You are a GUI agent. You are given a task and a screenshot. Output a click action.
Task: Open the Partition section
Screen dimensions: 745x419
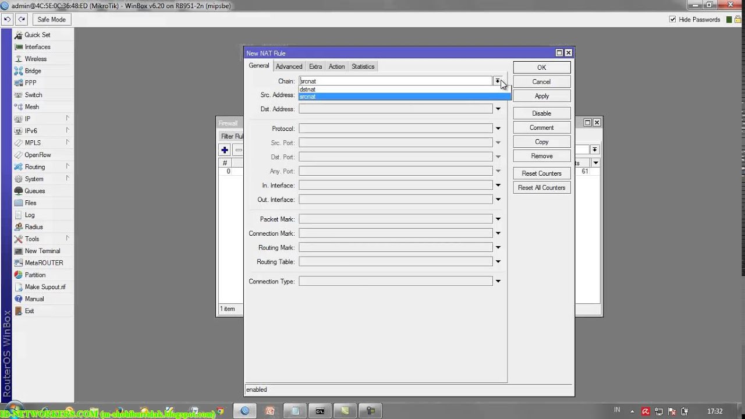(35, 275)
